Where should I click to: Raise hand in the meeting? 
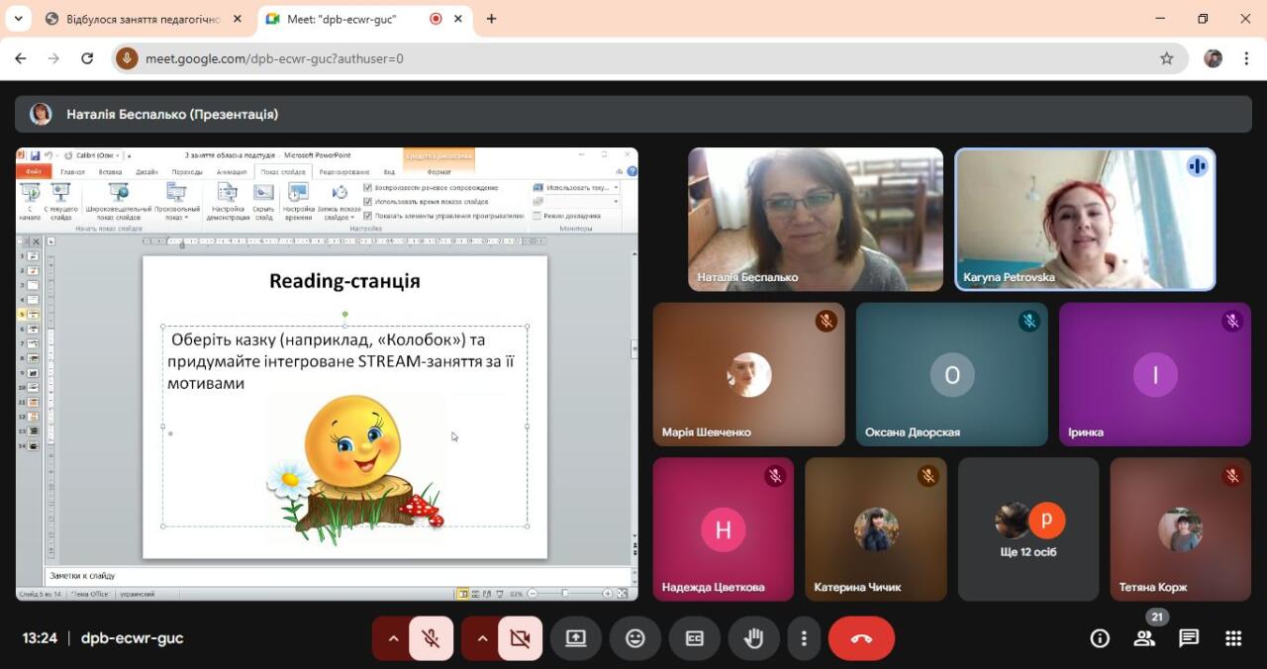[x=754, y=638]
